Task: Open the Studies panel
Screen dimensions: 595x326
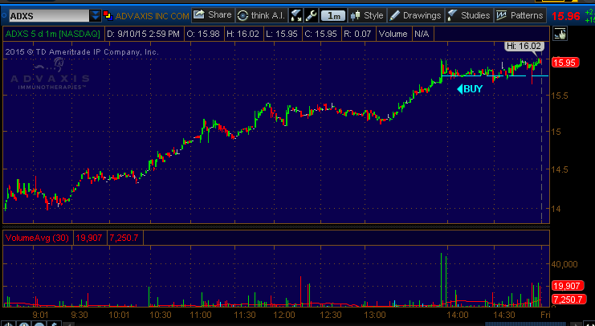Action: 467,14
